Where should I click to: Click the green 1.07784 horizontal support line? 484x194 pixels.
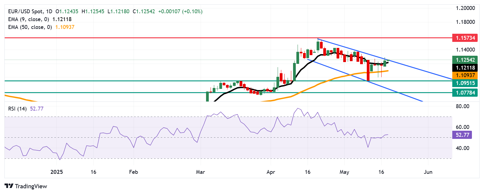228,93
